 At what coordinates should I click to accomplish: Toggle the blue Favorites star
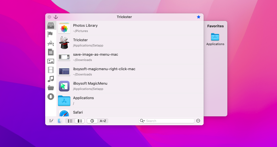click(199, 17)
